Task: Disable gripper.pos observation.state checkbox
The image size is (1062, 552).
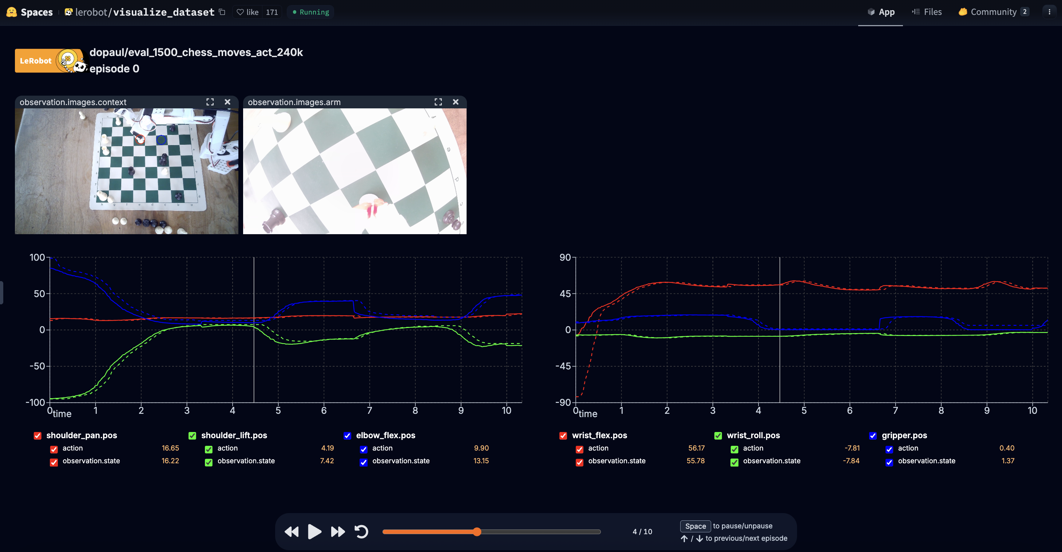Action: pyautogui.click(x=889, y=462)
